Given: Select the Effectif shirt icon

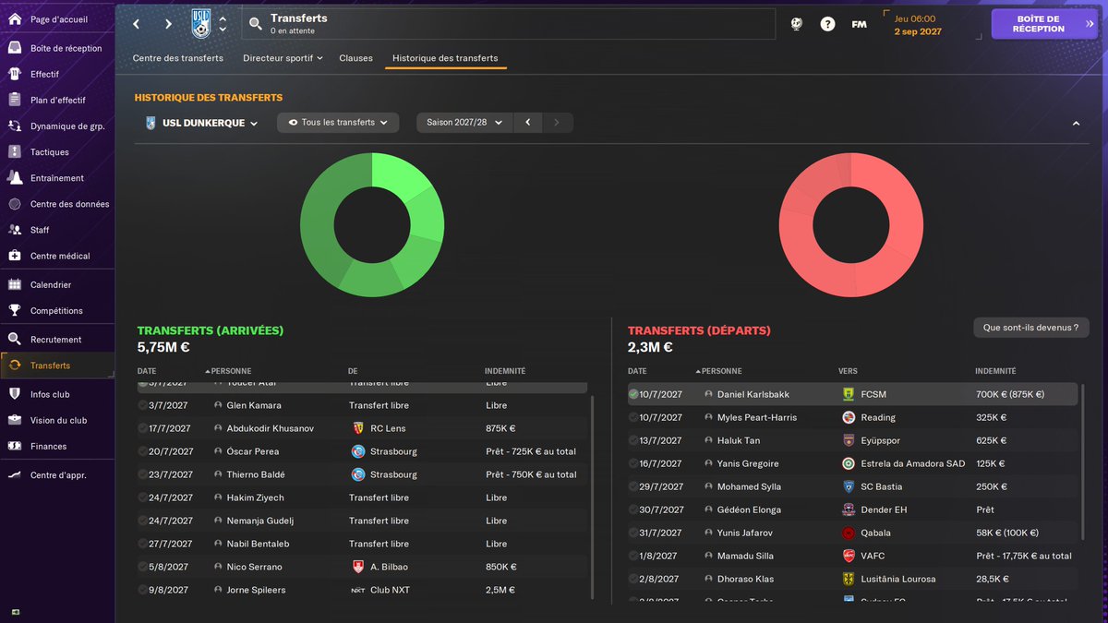Looking at the screenshot, I should (x=15, y=74).
